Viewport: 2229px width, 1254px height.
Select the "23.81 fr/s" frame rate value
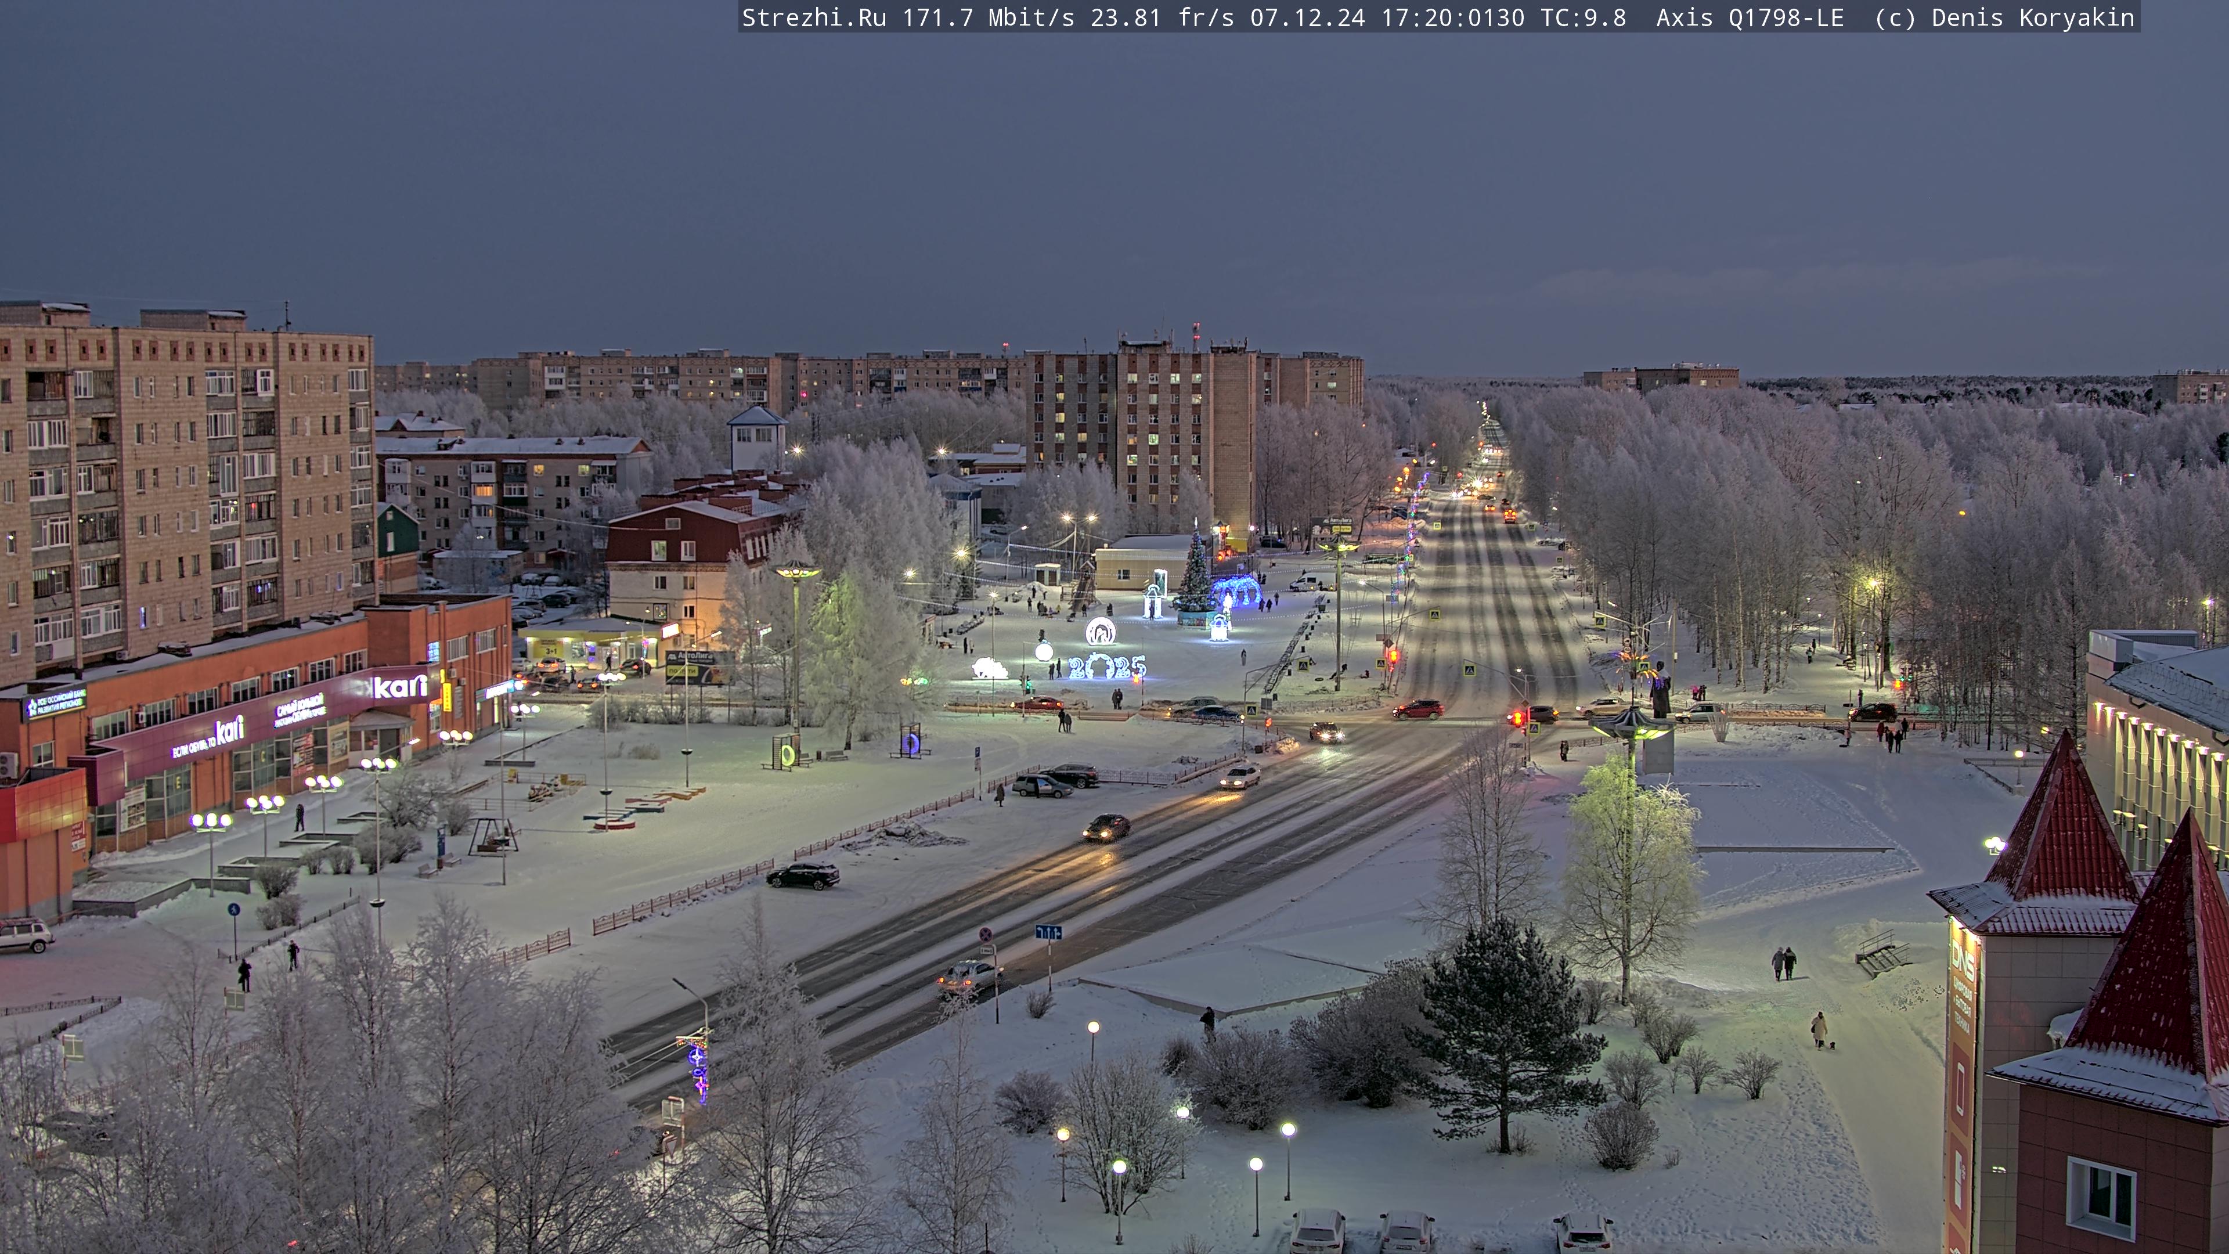1162,17
